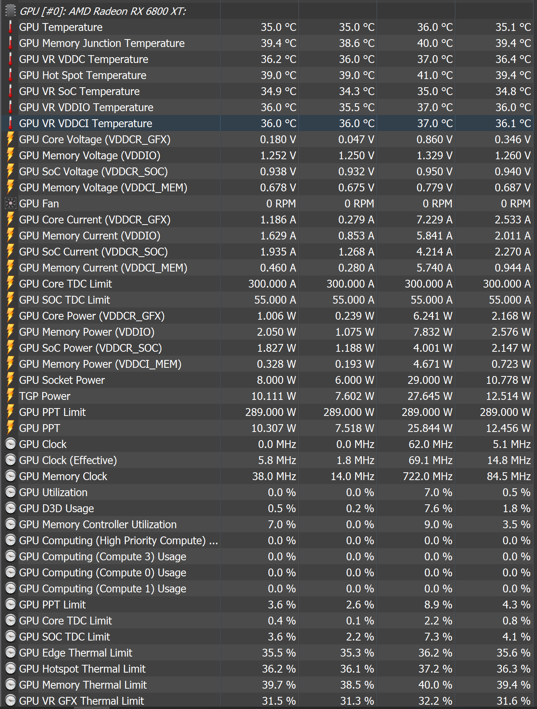Click lightning icon beside GPU Memory Voltage (VDDIO)
Screen dimensions: 537x709
tap(11, 155)
